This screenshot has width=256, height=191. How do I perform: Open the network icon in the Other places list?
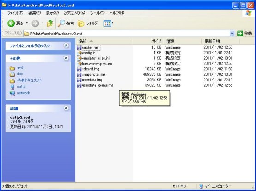[12, 93]
